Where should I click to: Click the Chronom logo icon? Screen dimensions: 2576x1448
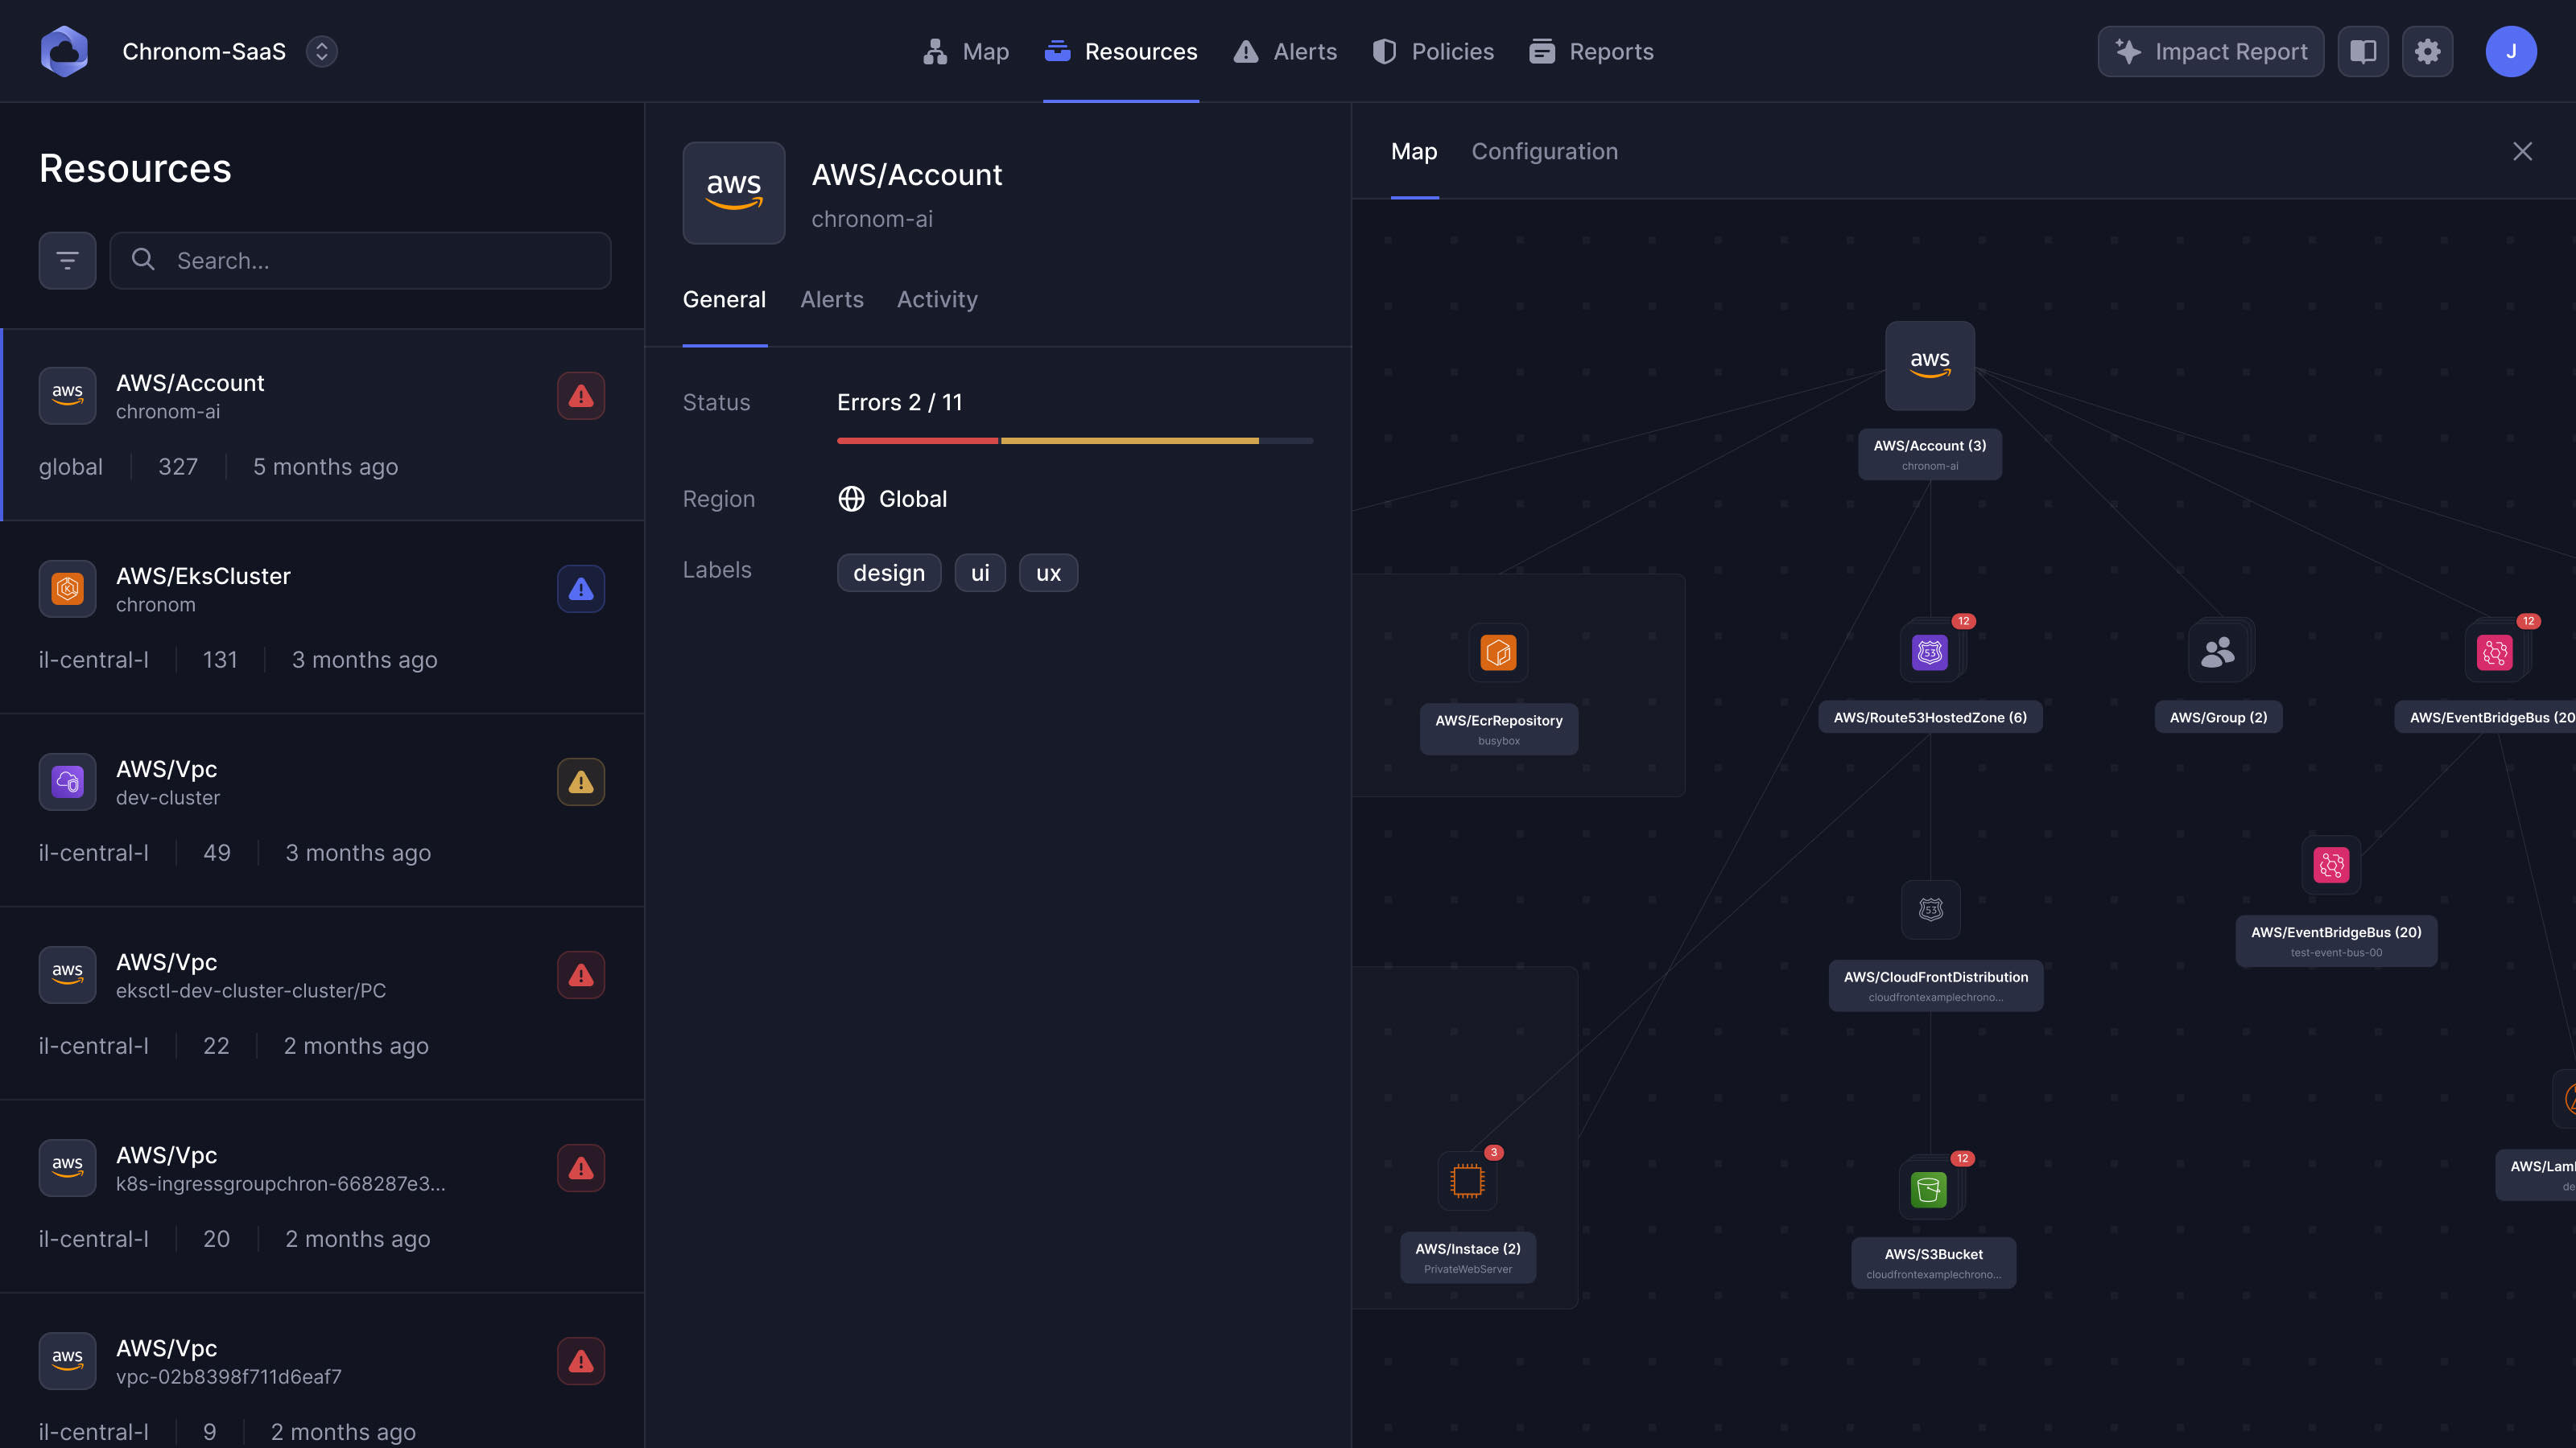(x=64, y=52)
